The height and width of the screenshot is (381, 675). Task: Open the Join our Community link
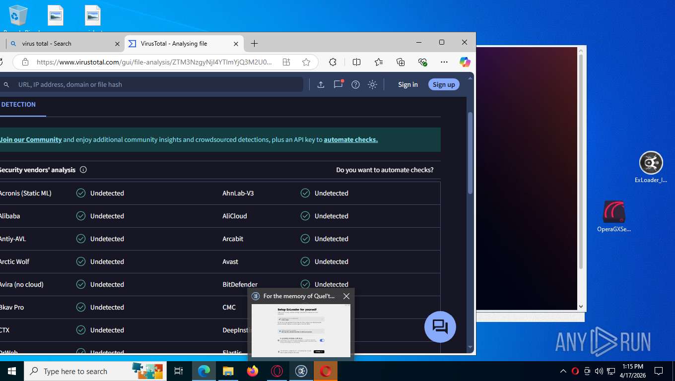31,139
